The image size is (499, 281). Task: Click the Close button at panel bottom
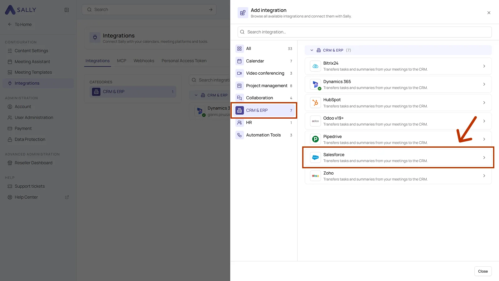pos(483,271)
